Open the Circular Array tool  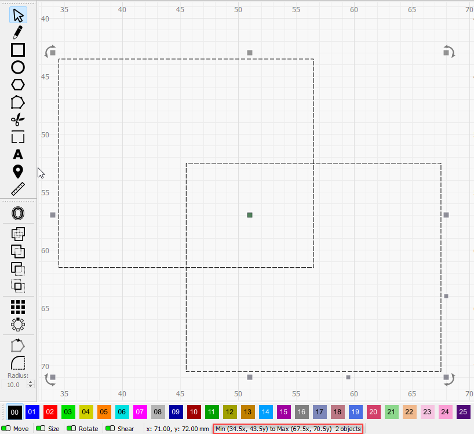tap(18, 324)
